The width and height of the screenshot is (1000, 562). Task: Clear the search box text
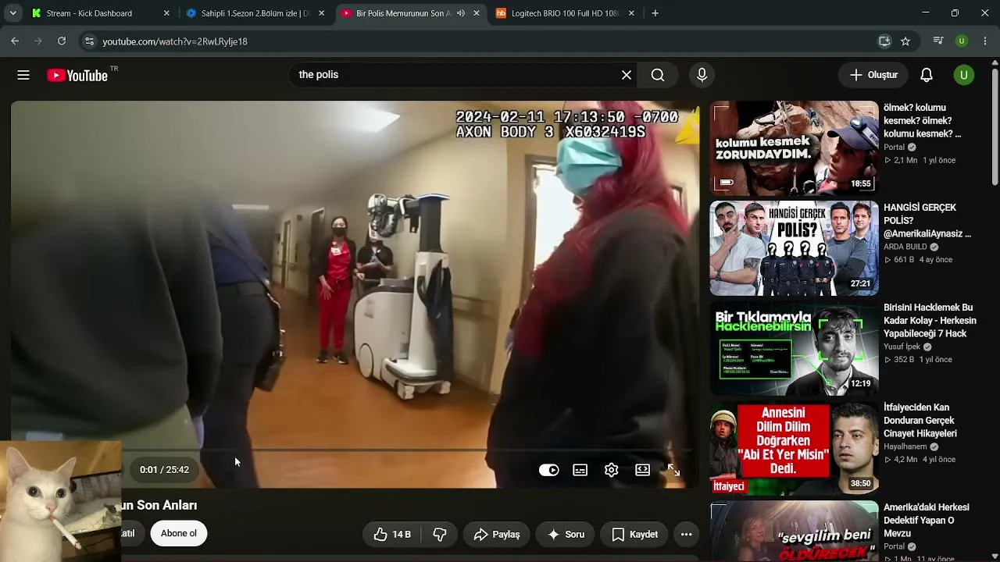pos(627,75)
